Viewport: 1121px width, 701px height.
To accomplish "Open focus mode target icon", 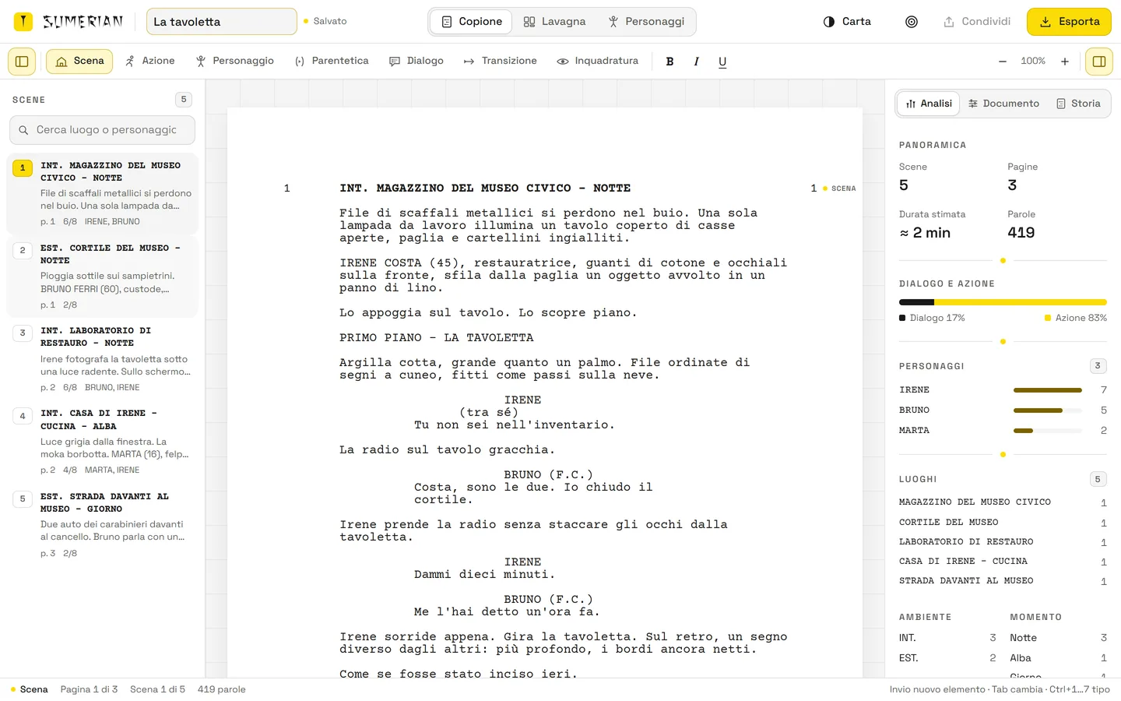I will point(911,22).
